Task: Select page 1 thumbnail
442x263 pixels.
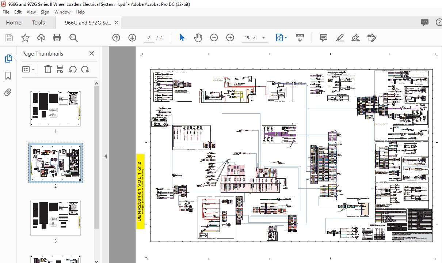Action: (56, 108)
